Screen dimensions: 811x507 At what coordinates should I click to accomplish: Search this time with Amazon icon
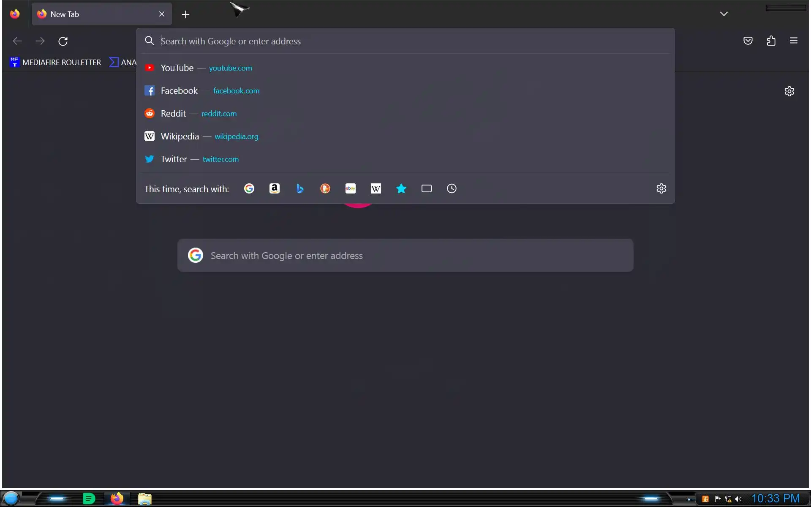pos(275,188)
